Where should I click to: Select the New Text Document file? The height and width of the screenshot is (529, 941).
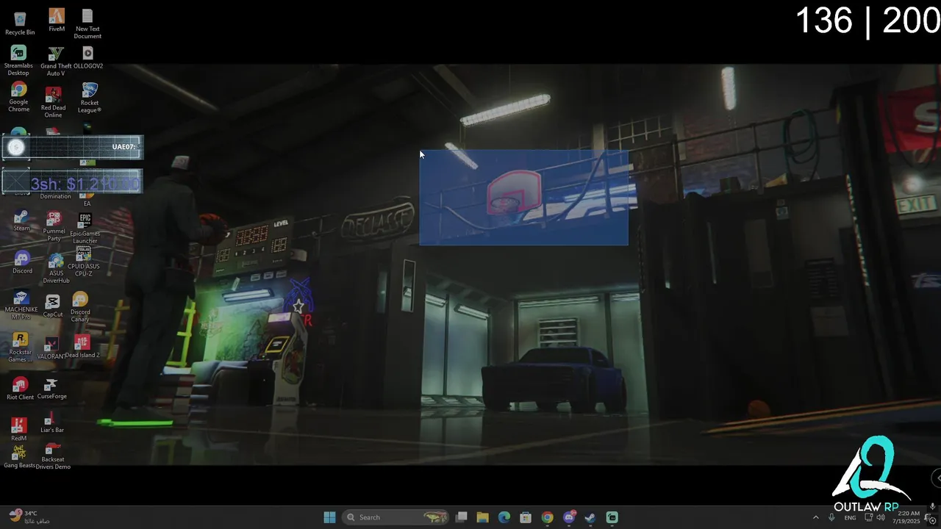87,24
